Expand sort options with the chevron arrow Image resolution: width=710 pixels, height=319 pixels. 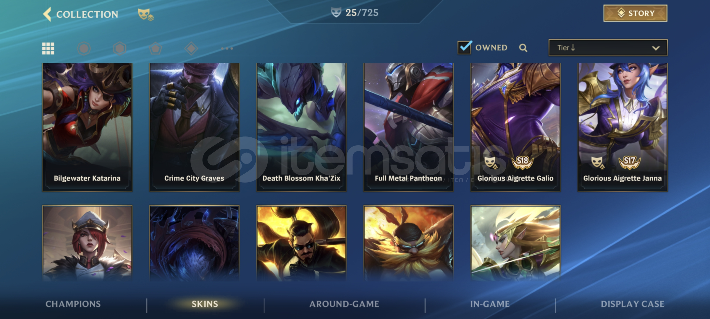[x=656, y=48]
